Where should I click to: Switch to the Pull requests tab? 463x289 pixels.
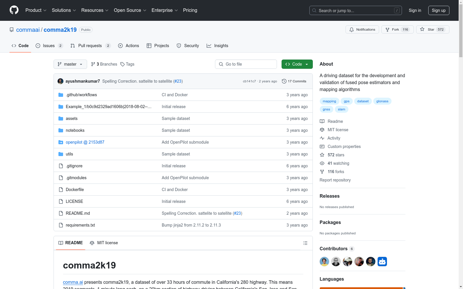coord(91,46)
